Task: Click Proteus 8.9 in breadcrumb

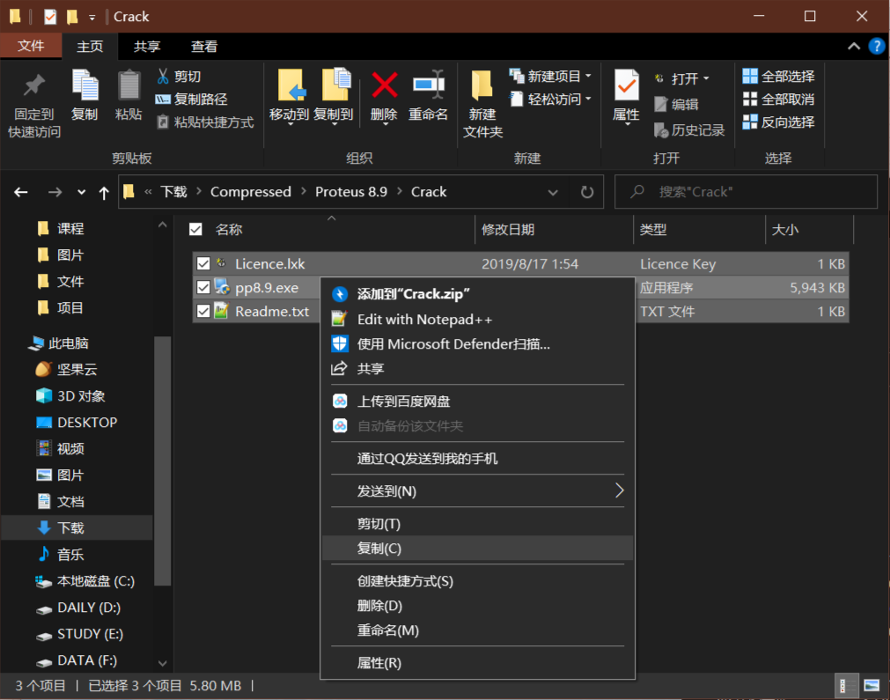Action: (x=351, y=192)
